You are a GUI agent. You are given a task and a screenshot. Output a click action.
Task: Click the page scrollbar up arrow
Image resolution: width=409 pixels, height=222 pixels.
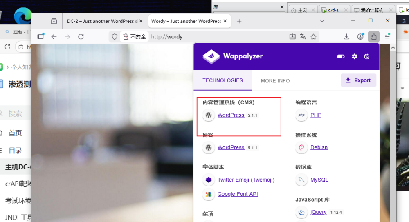pyautogui.click(x=393, y=48)
